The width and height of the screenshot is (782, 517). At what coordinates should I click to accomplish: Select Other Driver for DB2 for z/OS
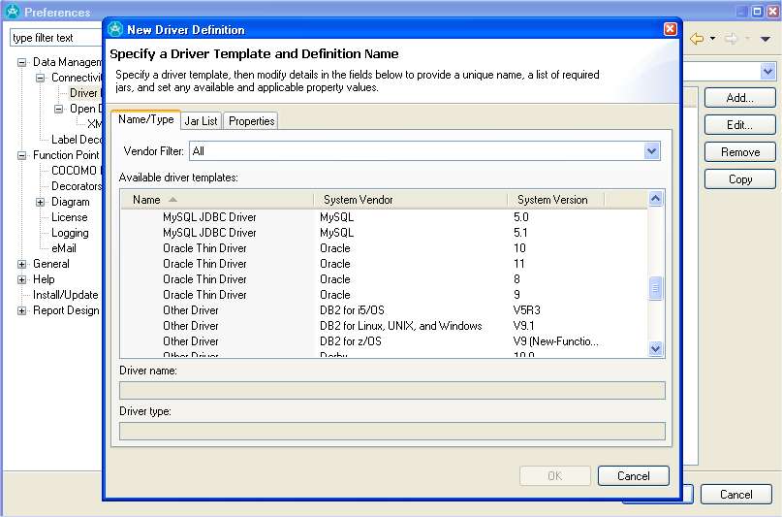click(384, 340)
